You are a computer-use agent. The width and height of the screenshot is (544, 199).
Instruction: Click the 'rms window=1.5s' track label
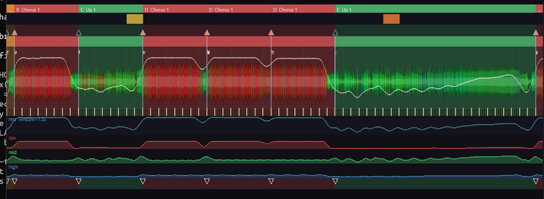[x=27, y=119]
